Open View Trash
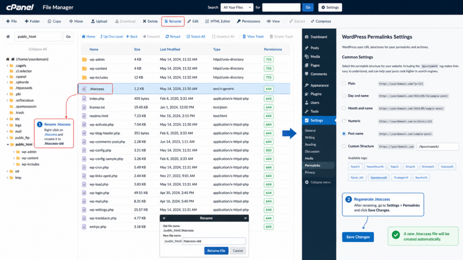Screen dimensions: 463x260 click(x=253, y=37)
